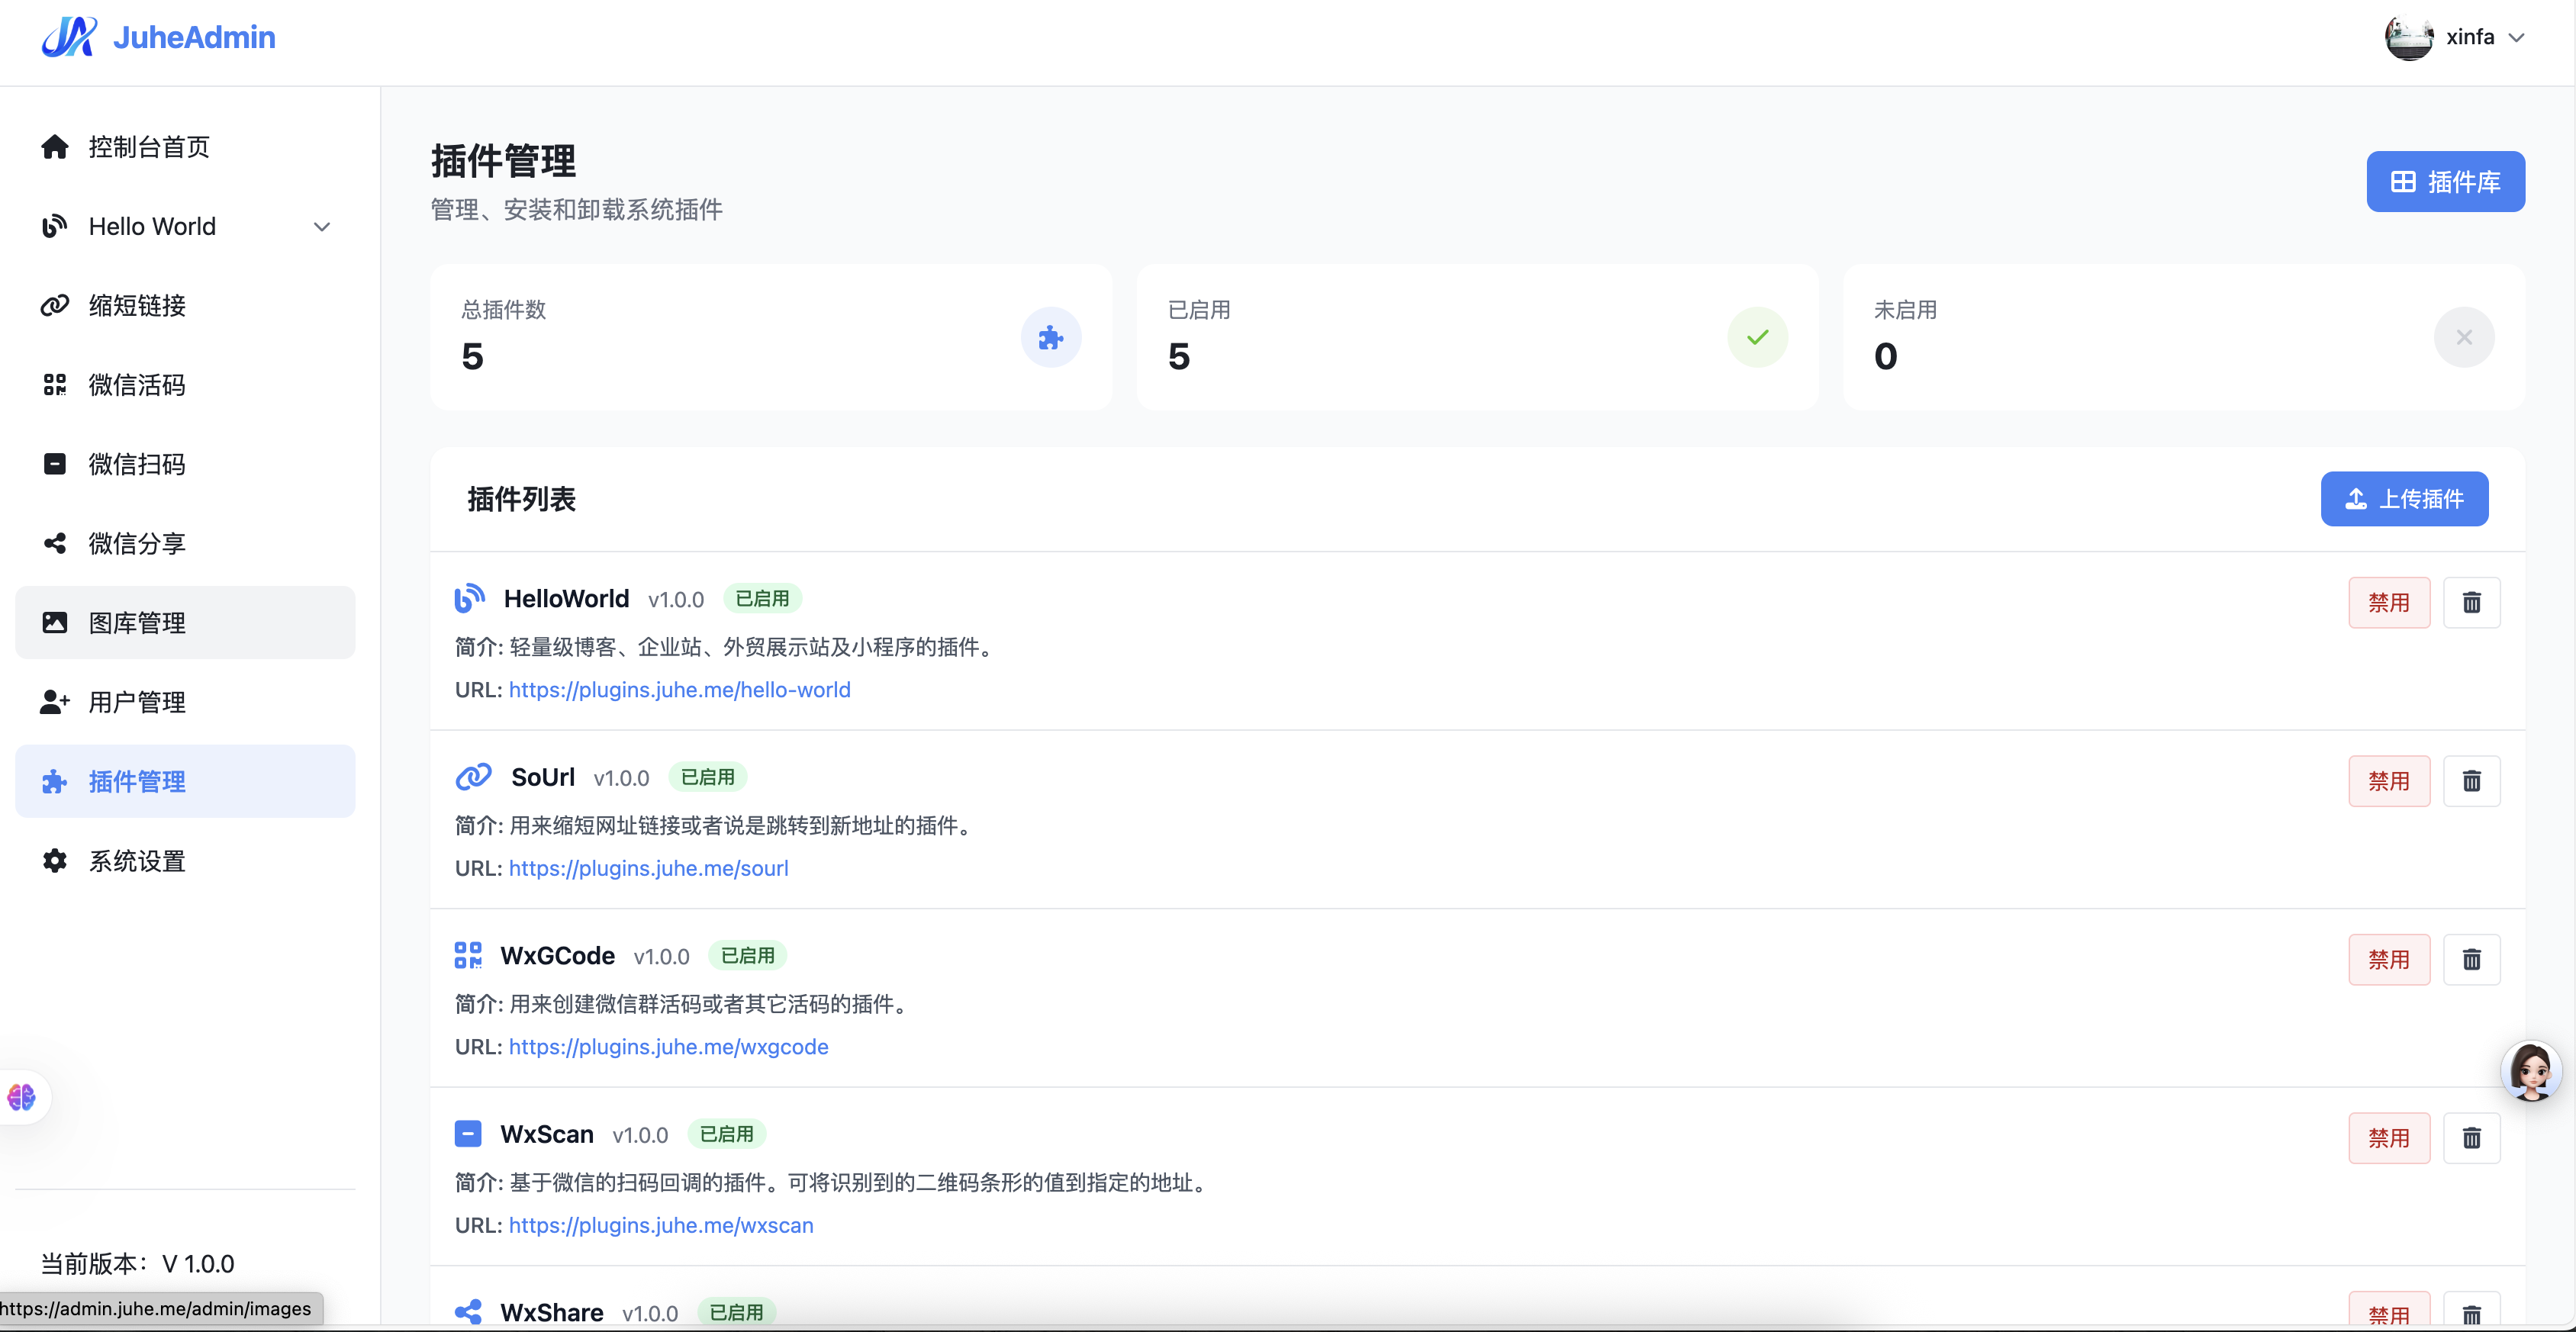The width and height of the screenshot is (2576, 1332).
Task: Click the image icon beside 图库管理
Action: pyautogui.click(x=55, y=623)
